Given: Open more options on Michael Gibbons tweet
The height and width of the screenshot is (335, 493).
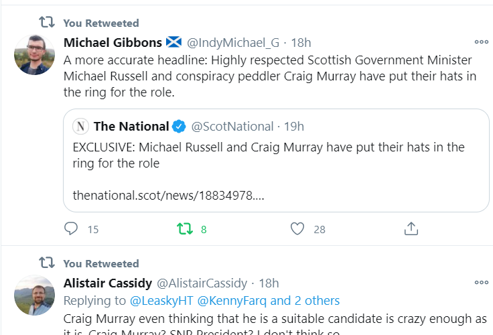Looking at the screenshot, I should (x=481, y=42).
